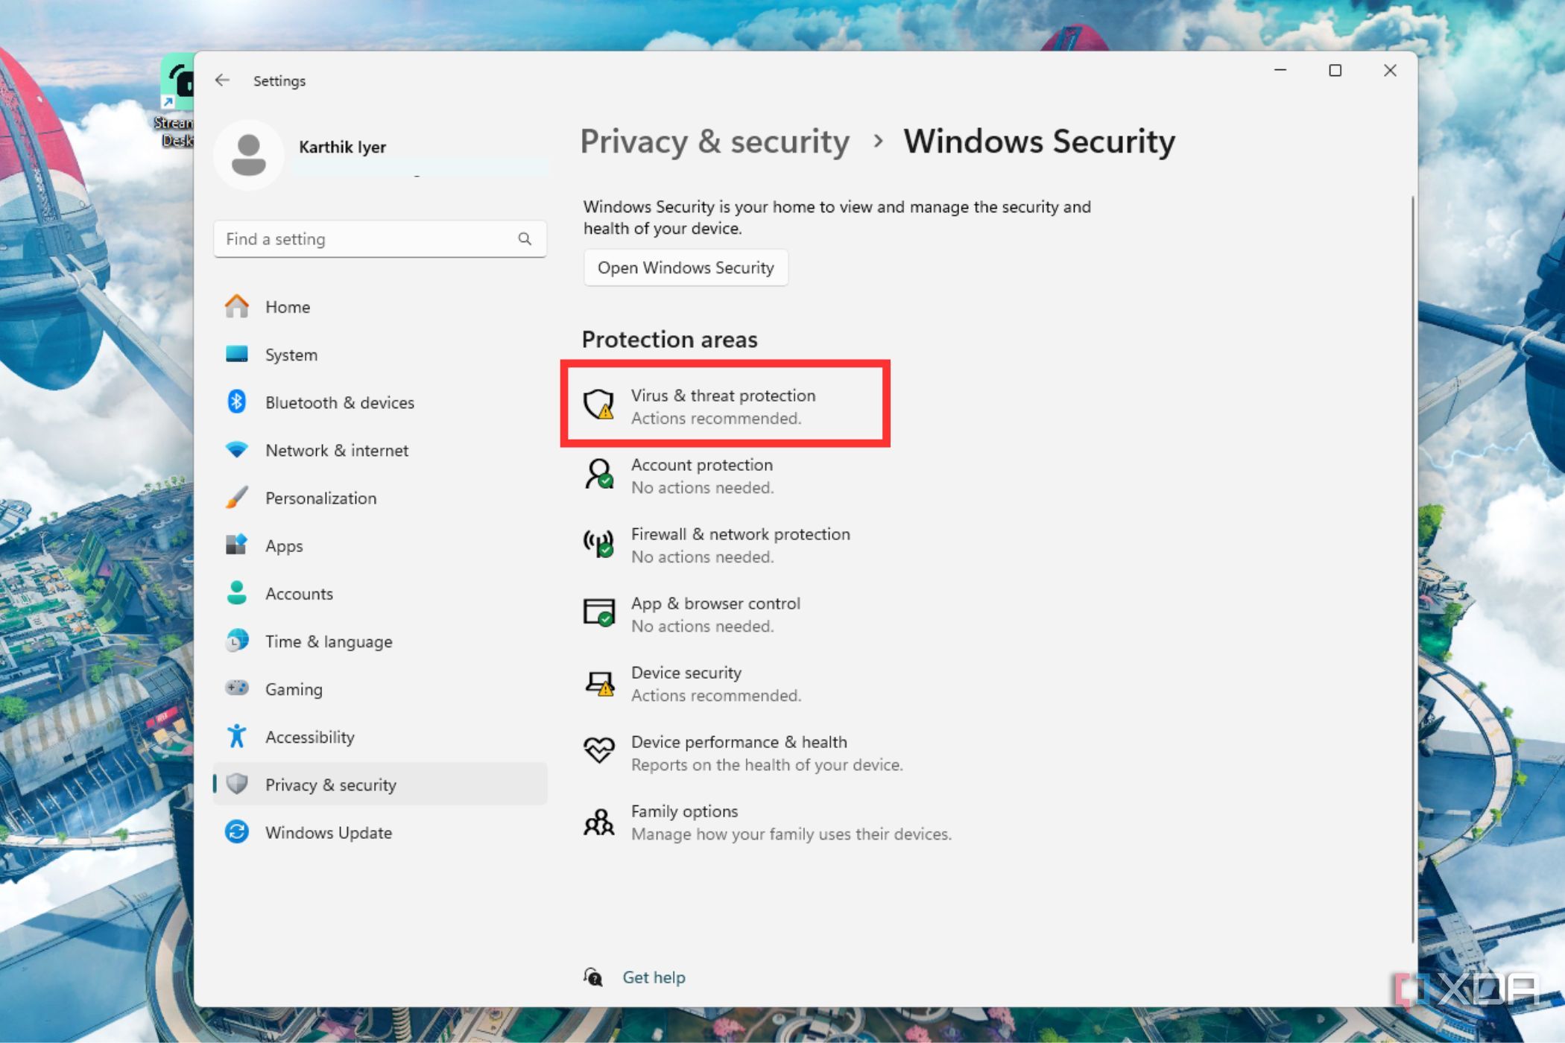Click Karthik Iyer's profile avatar
This screenshot has height=1043, width=1565.
tap(249, 154)
